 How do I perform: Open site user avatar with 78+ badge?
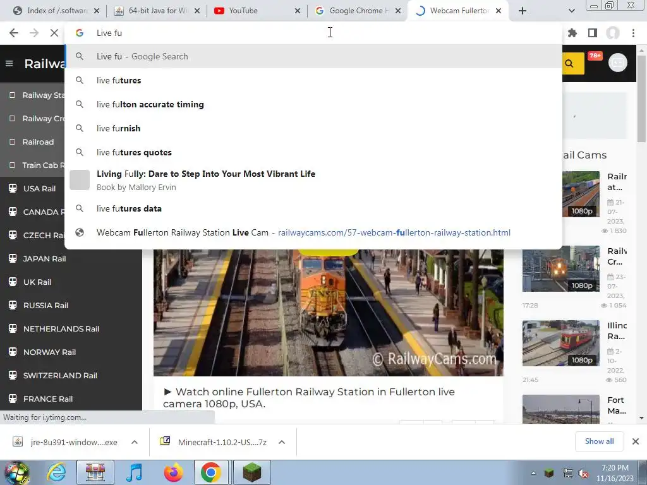tap(618, 63)
